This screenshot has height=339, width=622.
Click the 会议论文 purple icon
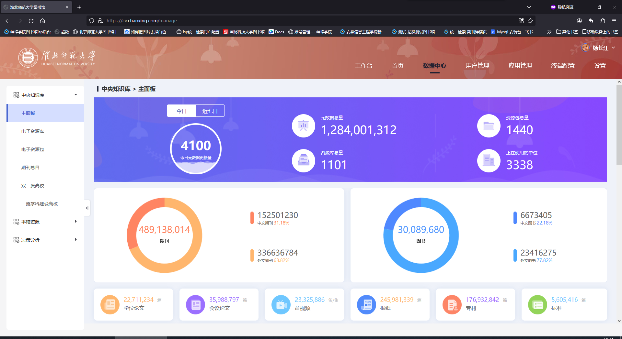click(x=195, y=304)
